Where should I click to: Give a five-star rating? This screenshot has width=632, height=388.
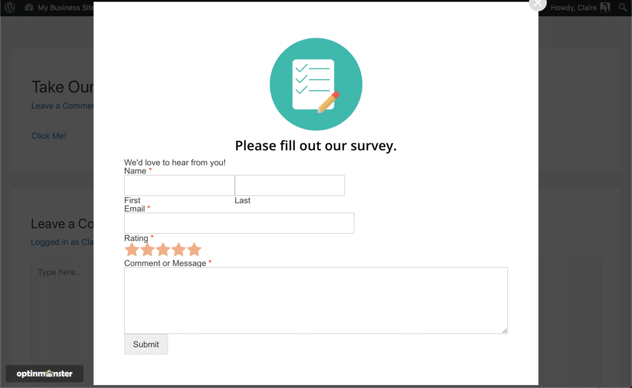click(194, 250)
